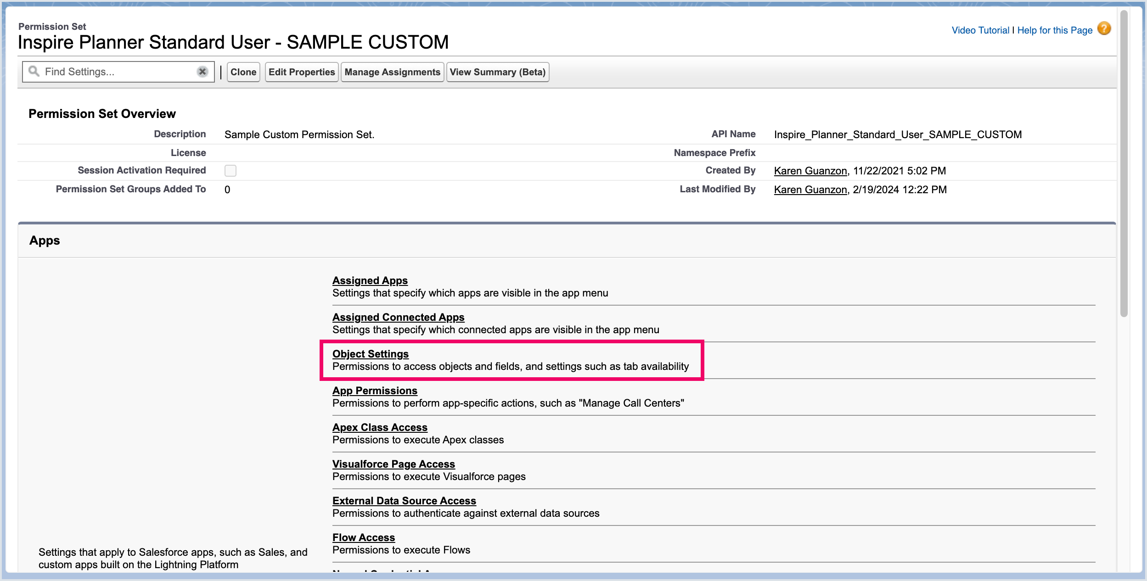
Task: Open Karen Guanzon in Last Modified By
Action: coord(810,190)
